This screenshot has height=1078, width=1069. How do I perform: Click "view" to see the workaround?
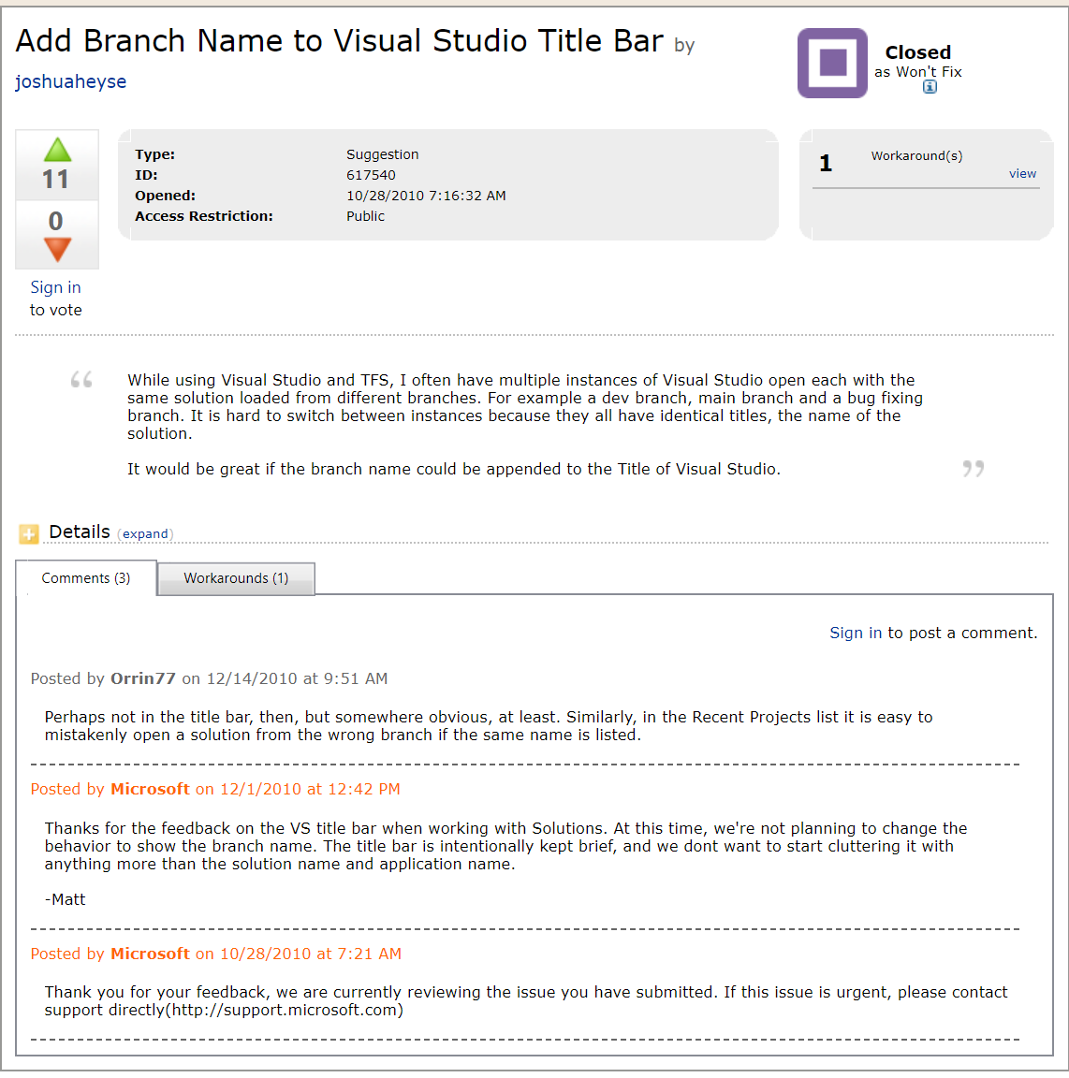click(x=1022, y=173)
